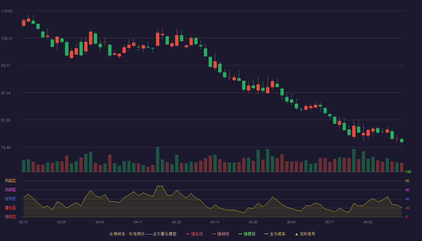Screen dimensions: 422x241
Task: Click the red line icon beside 强压线
Action: click(x=188, y=234)
